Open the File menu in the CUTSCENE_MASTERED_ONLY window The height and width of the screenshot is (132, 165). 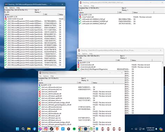[81, 6]
